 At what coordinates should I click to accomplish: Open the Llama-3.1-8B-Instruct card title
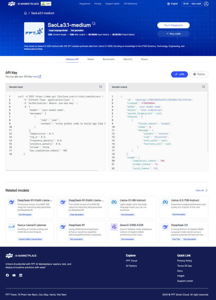coord(133,200)
